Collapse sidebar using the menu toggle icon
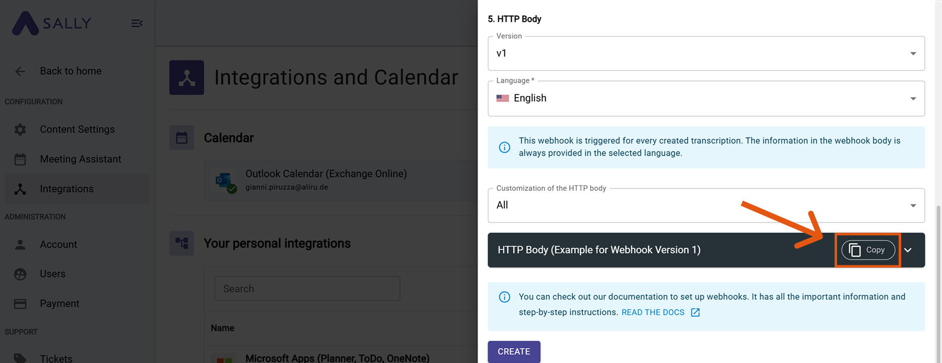Image resolution: width=942 pixels, height=363 pixels. [x=137, y=23]
